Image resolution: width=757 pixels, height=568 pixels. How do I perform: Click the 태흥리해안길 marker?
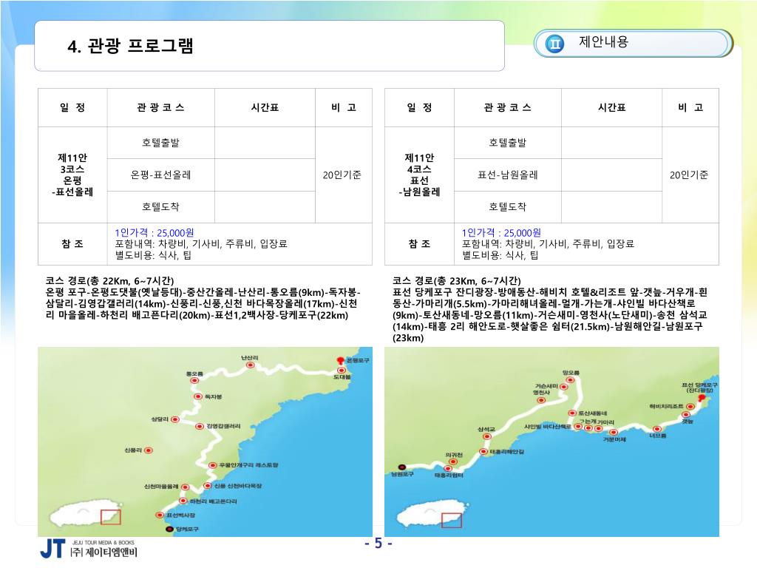pos(483,452)
